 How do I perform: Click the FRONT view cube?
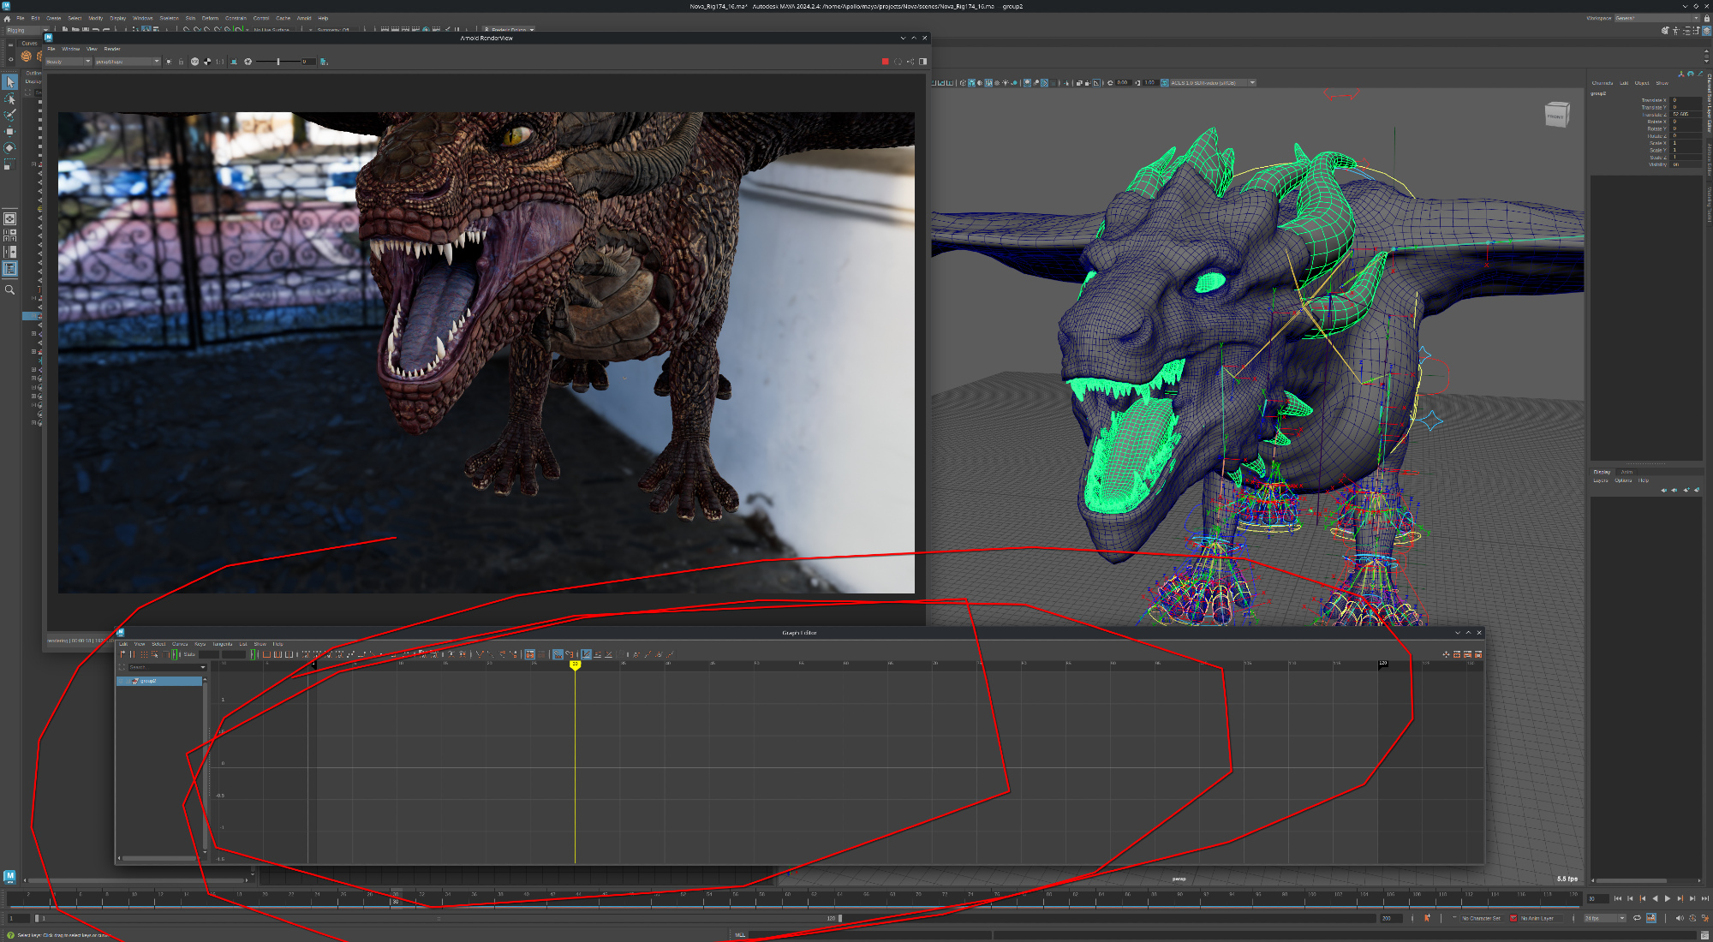[x=1555, y=116]
